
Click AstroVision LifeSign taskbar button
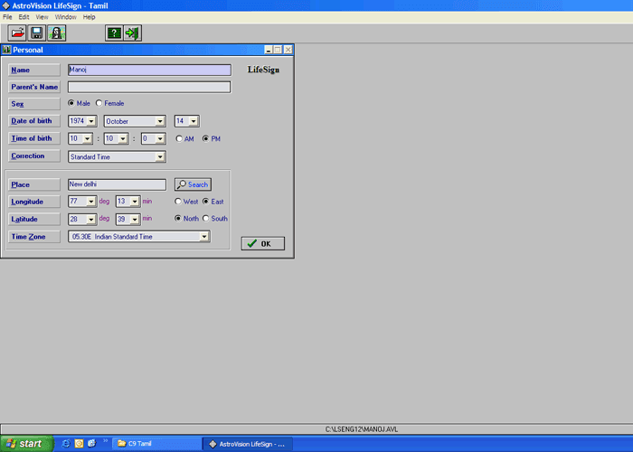pos(248,444)
